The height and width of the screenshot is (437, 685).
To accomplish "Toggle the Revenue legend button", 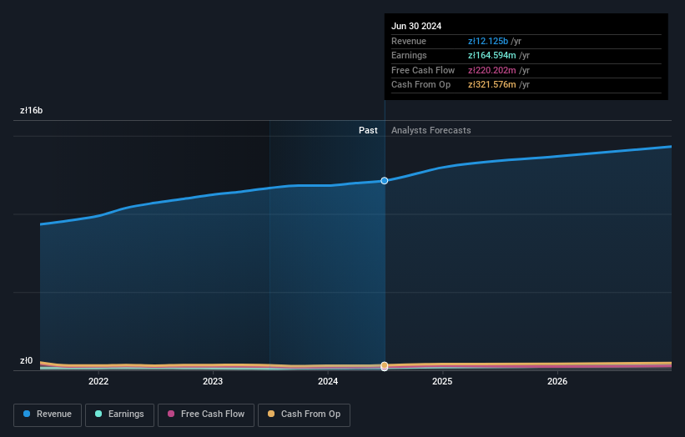I will pyautogui.click(x=48, y=414).
